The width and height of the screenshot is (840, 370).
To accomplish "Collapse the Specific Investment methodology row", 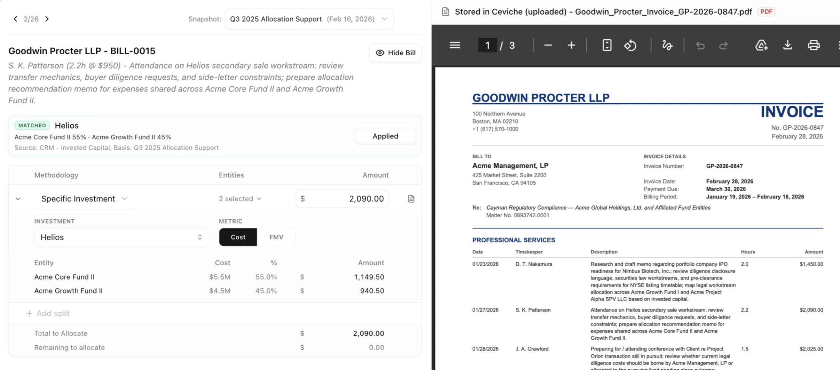I will tap(17, 199).
